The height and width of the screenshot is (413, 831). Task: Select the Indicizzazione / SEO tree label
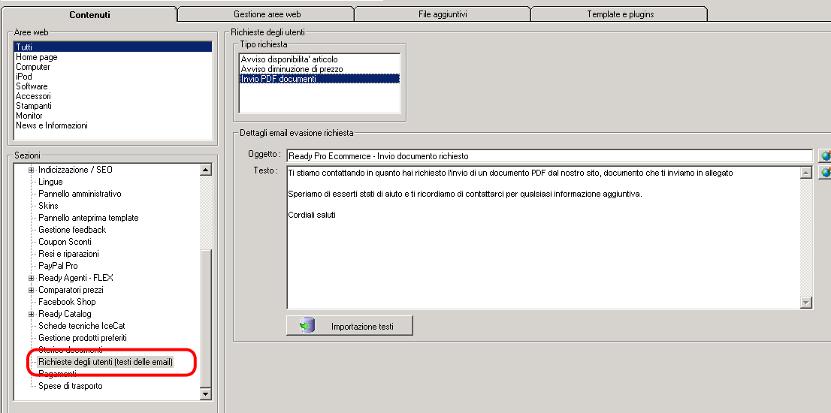pyautogui.click(x=75, y=170)
